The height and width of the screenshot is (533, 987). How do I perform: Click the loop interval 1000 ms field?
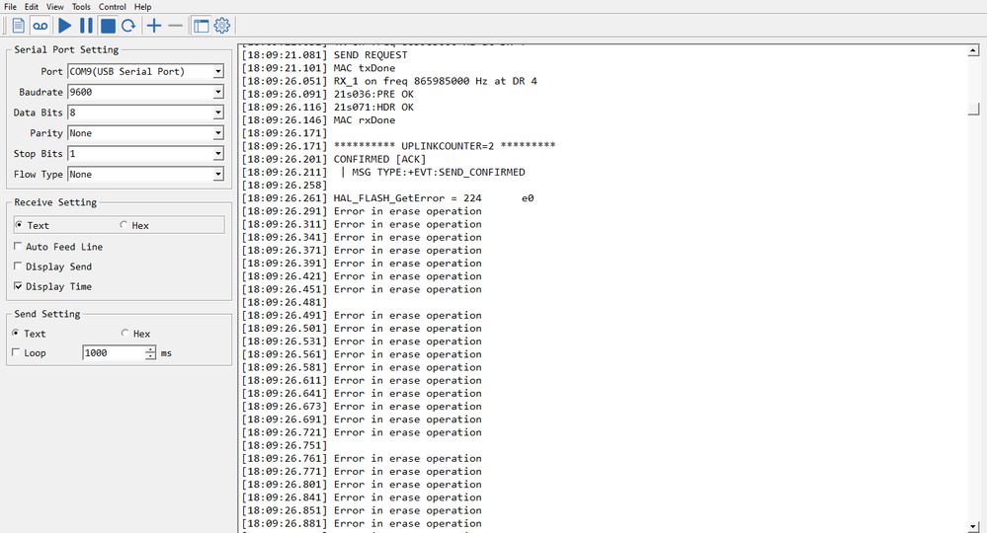(114, 353)
